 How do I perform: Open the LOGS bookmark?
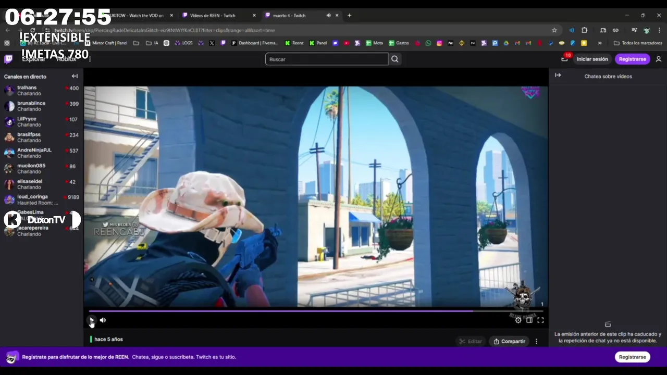tap(183, 43)
